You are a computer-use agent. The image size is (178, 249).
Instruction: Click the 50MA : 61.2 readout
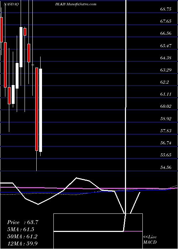22,237
